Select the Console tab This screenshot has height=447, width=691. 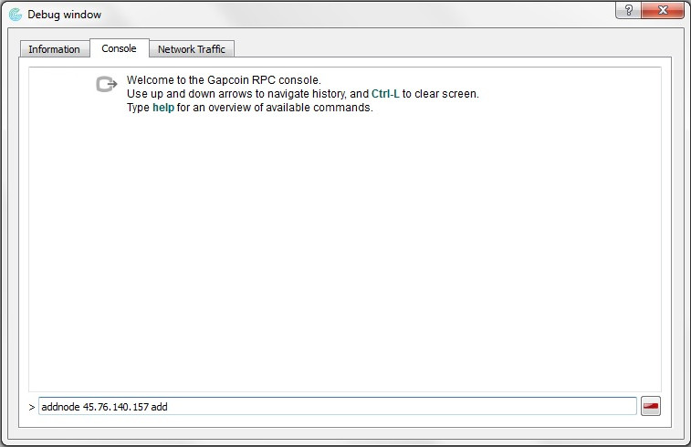point(119,48)
